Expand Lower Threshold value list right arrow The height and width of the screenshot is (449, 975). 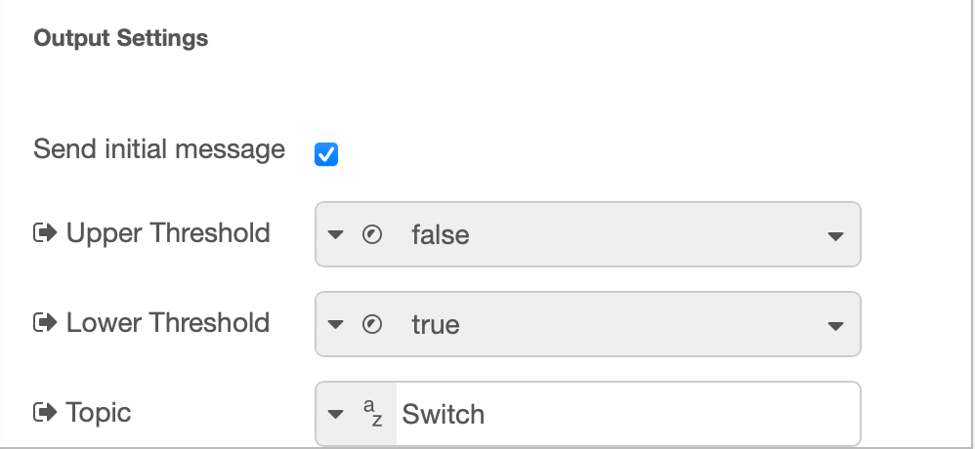pos(834,326)
